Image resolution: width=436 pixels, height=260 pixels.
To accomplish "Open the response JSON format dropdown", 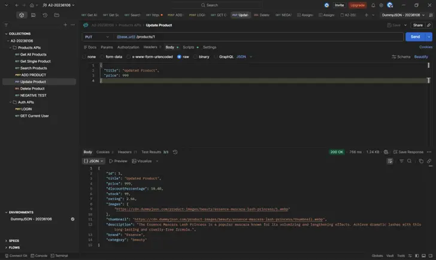I will click(93, 161).
